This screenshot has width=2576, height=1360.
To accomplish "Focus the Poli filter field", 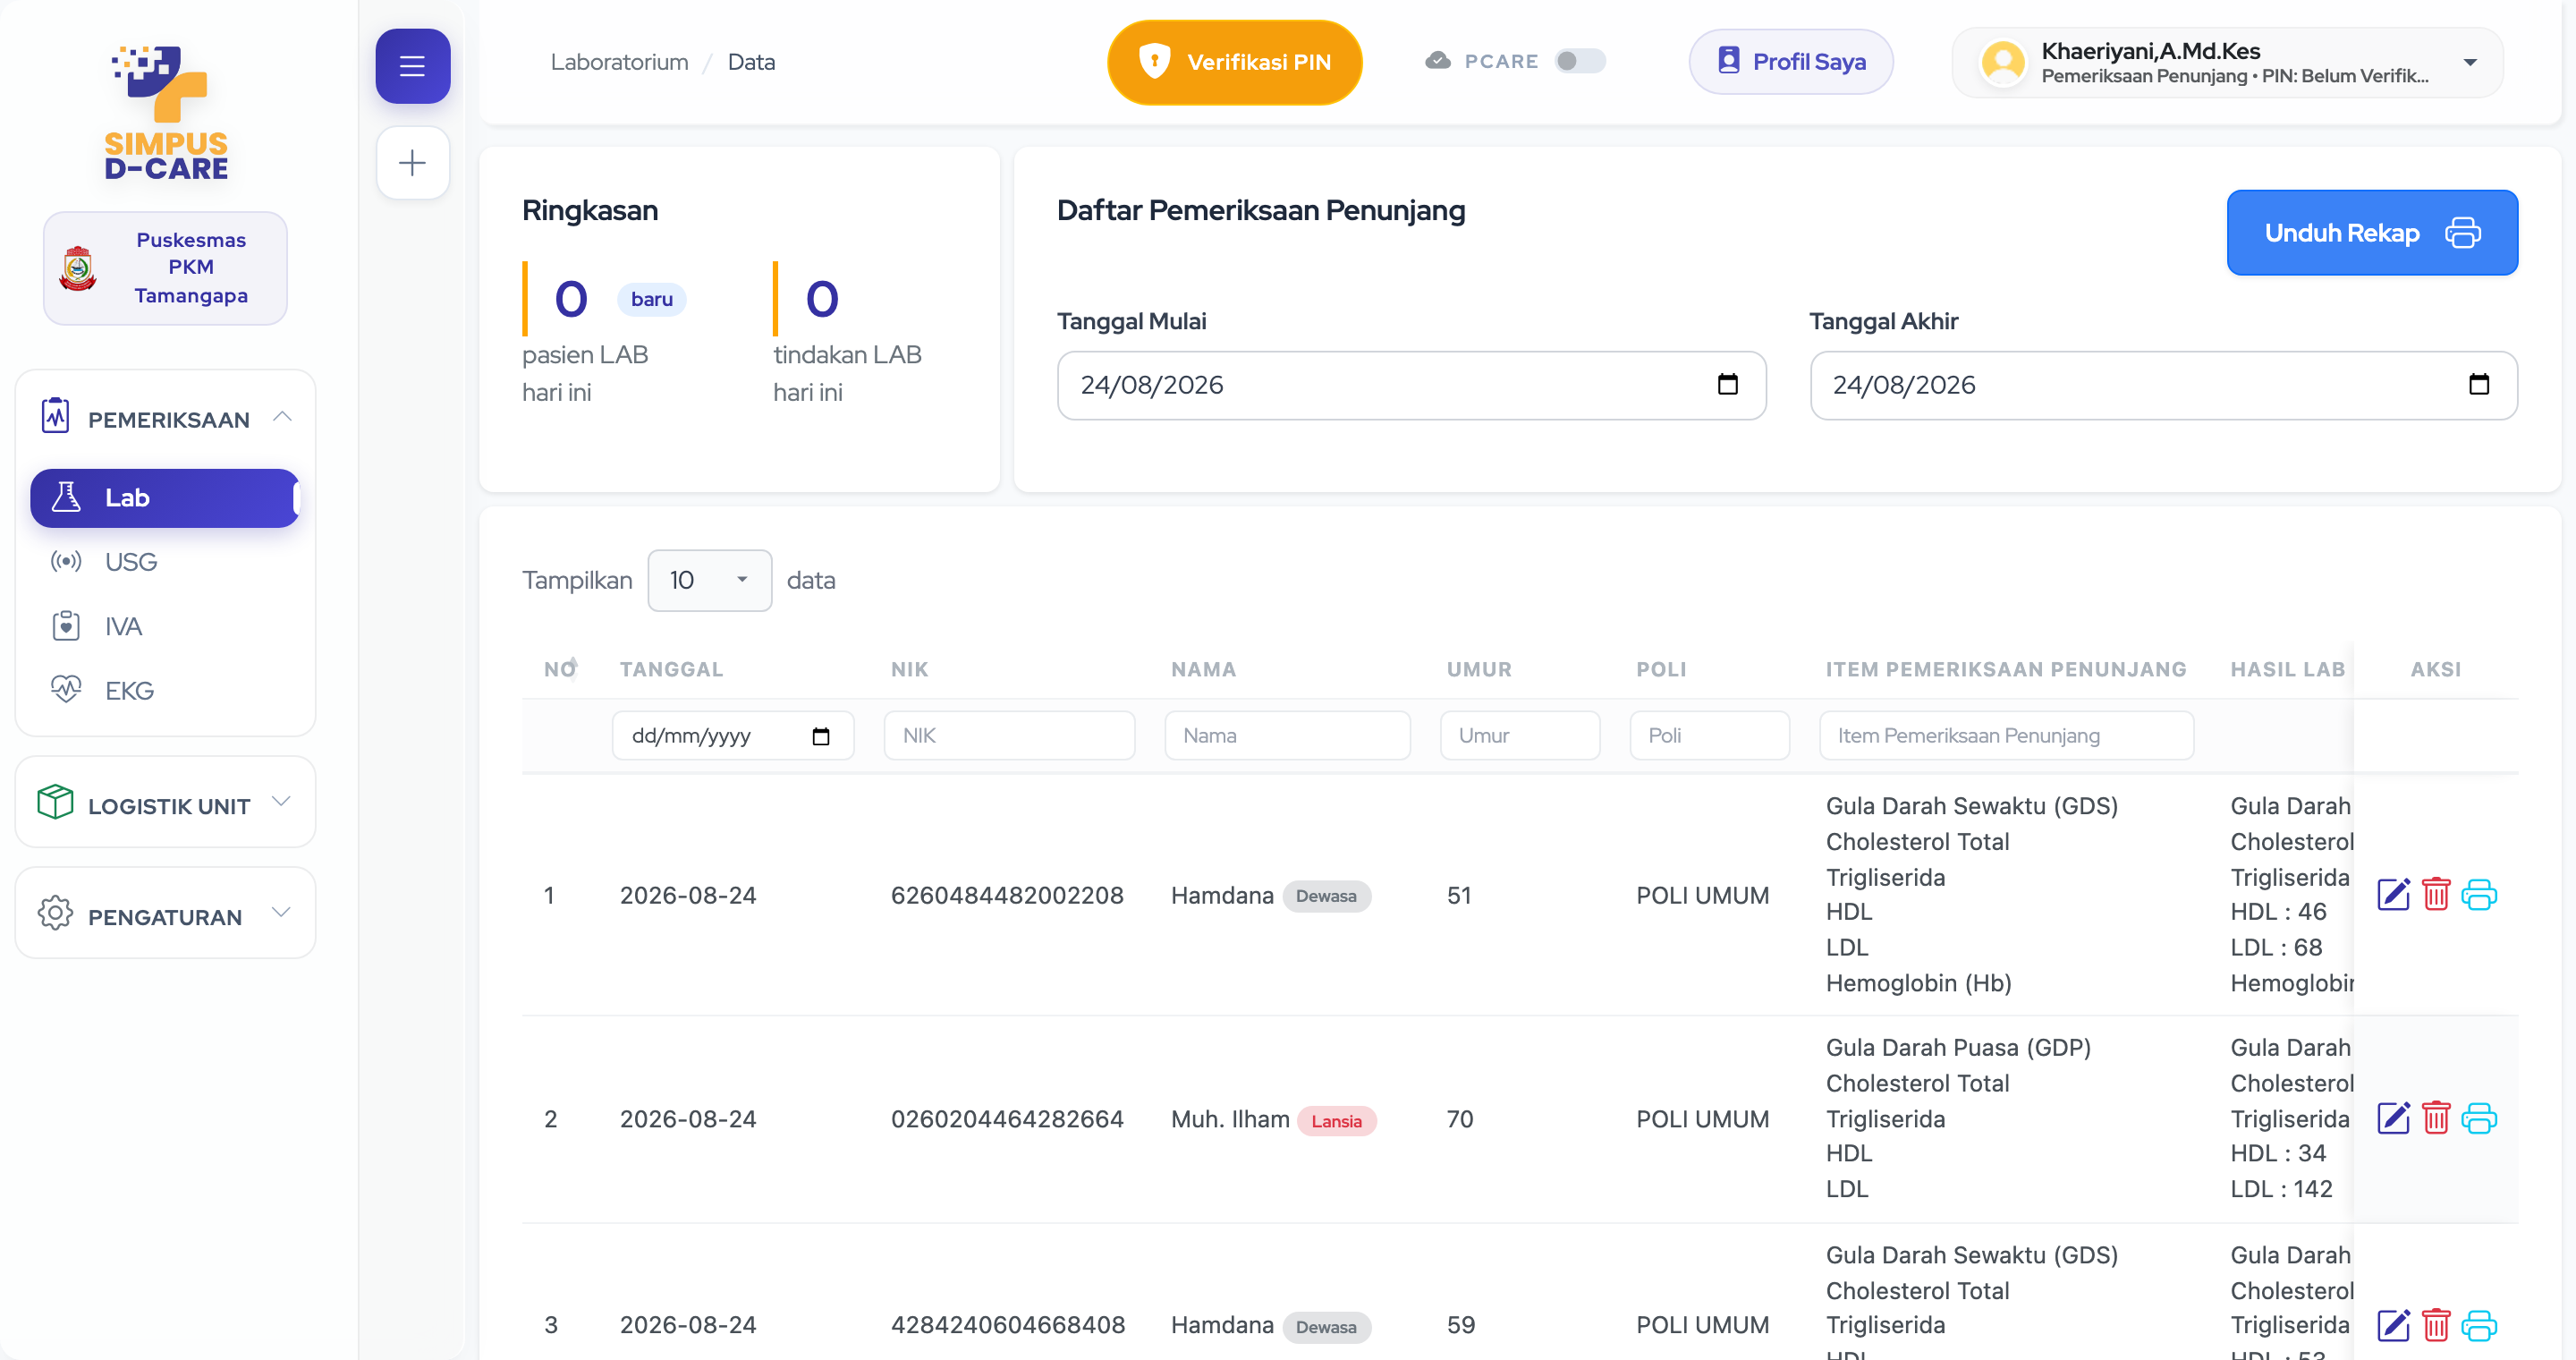I will pyautogui.click(x=1710, y=736).
